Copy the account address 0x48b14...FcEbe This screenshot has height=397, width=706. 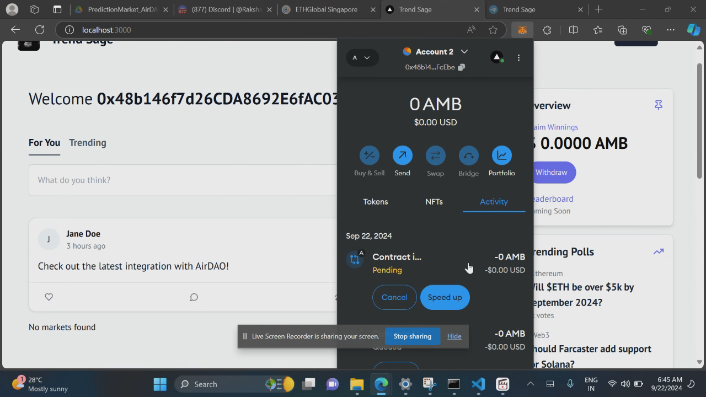pyautogui.click(x=462, y=67)
